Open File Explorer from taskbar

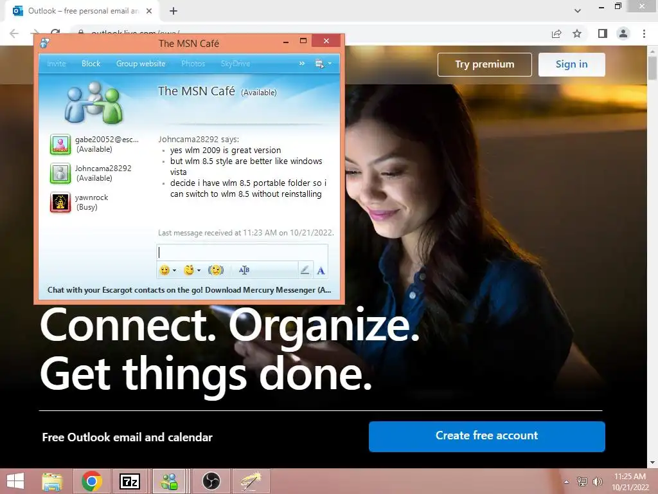pos(52,481)
